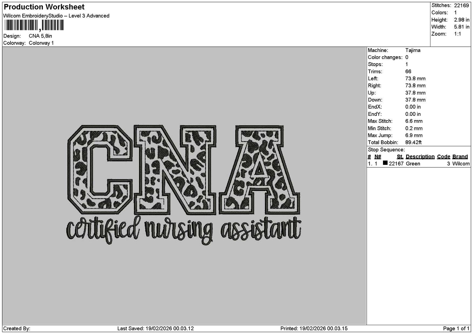Click the 'Description' column header
The height and width of the screenshot is (334, 473).
pyautogui.click(x=420, y=157)
